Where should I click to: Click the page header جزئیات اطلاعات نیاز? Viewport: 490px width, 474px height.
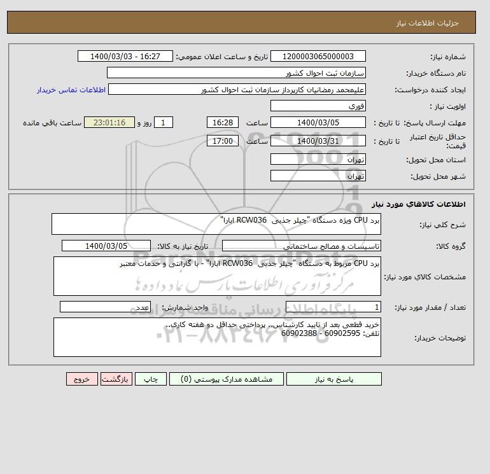(428, 23)
